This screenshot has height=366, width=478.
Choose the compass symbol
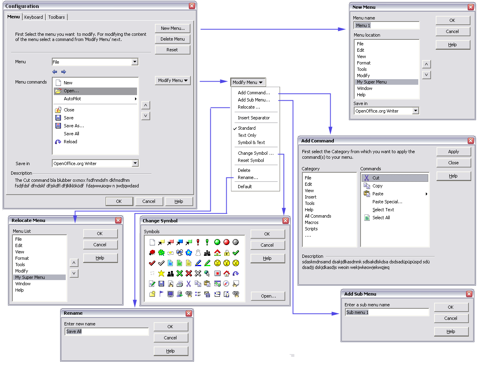pyautogui.click(x=226, y=284)
